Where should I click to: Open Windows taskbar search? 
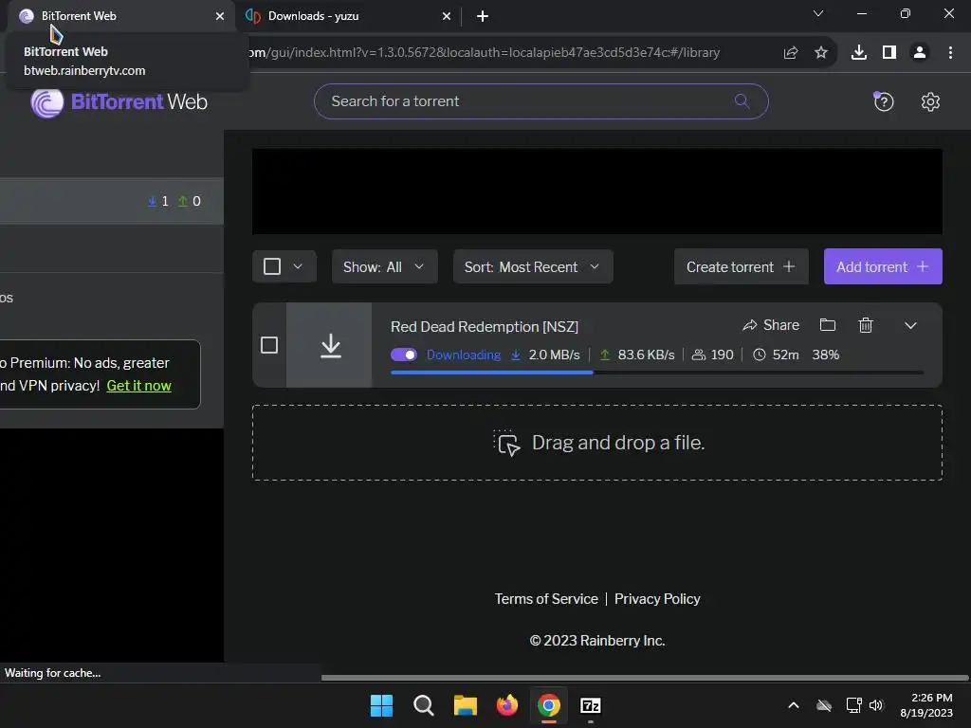(x=424, y=705)
